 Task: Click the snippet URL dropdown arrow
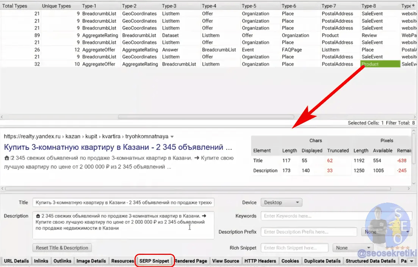click(172, 137)
